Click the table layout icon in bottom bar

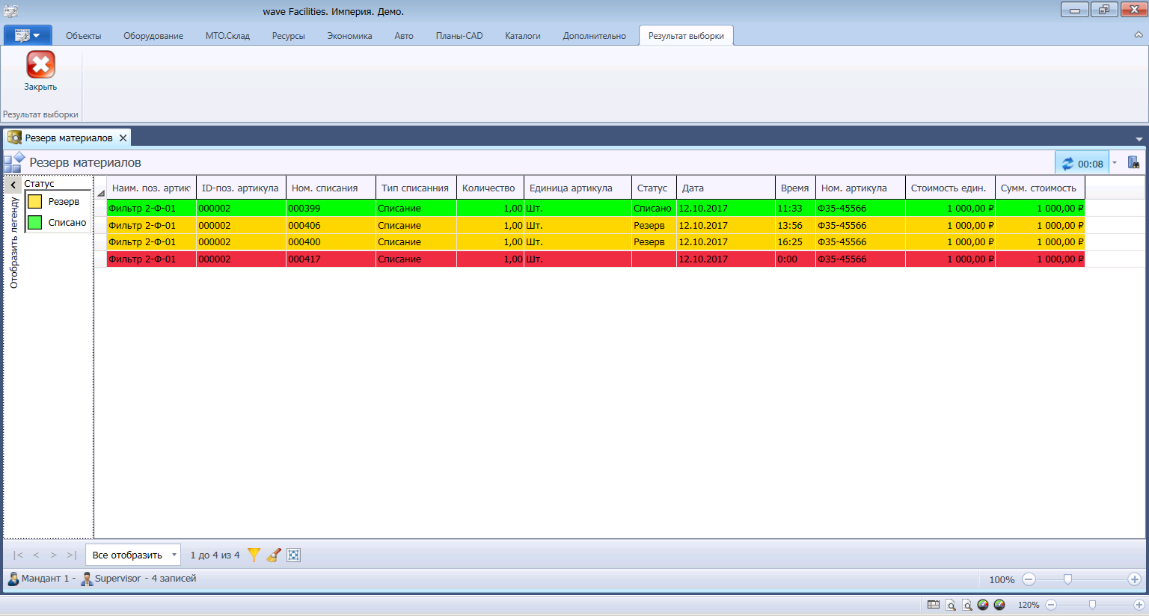click(x=934, y=605)
